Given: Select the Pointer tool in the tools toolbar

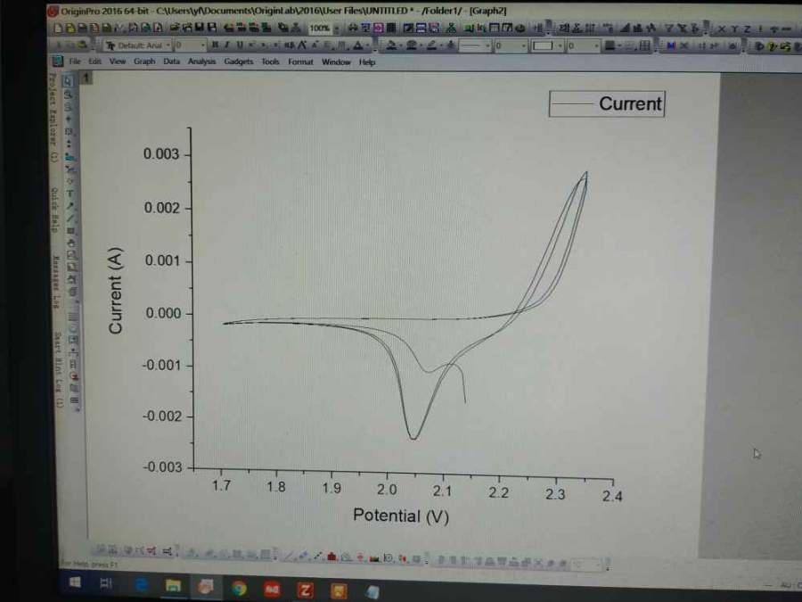Looking at the screenshot, I should [x=68, y=81].
